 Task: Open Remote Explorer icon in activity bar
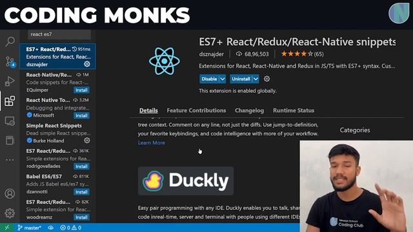click(x=10, y=121)
